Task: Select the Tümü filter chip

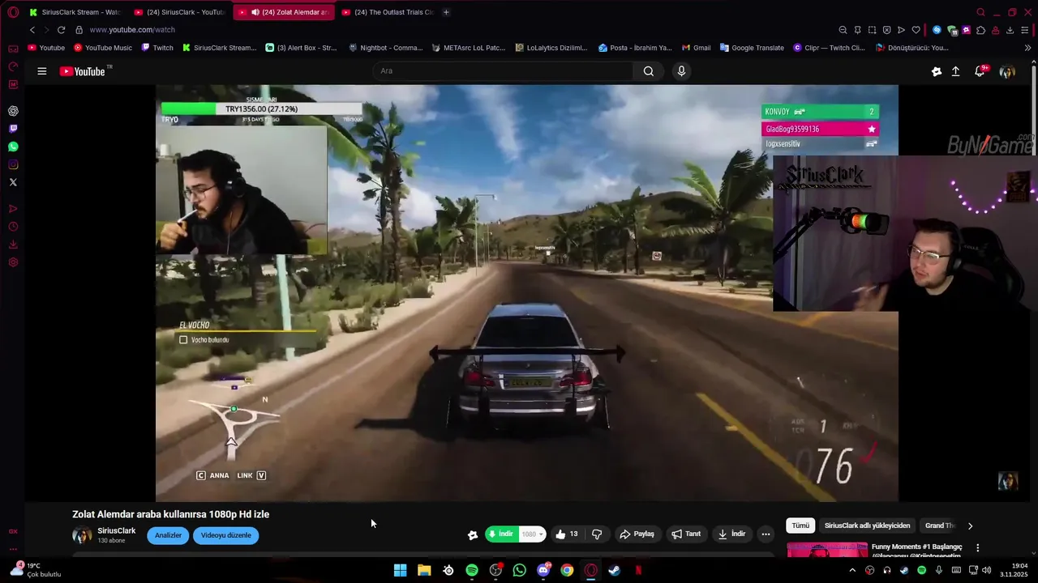Action: (800, 526)
